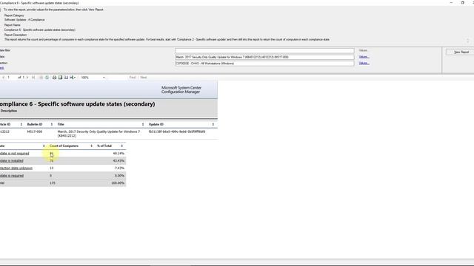Click Values link beside the update field
This screenshot has width=474, height=266.
(364, 57)
